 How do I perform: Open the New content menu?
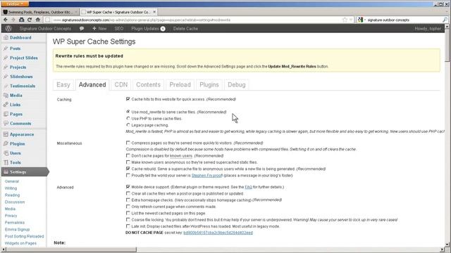[x=99, y=28]
